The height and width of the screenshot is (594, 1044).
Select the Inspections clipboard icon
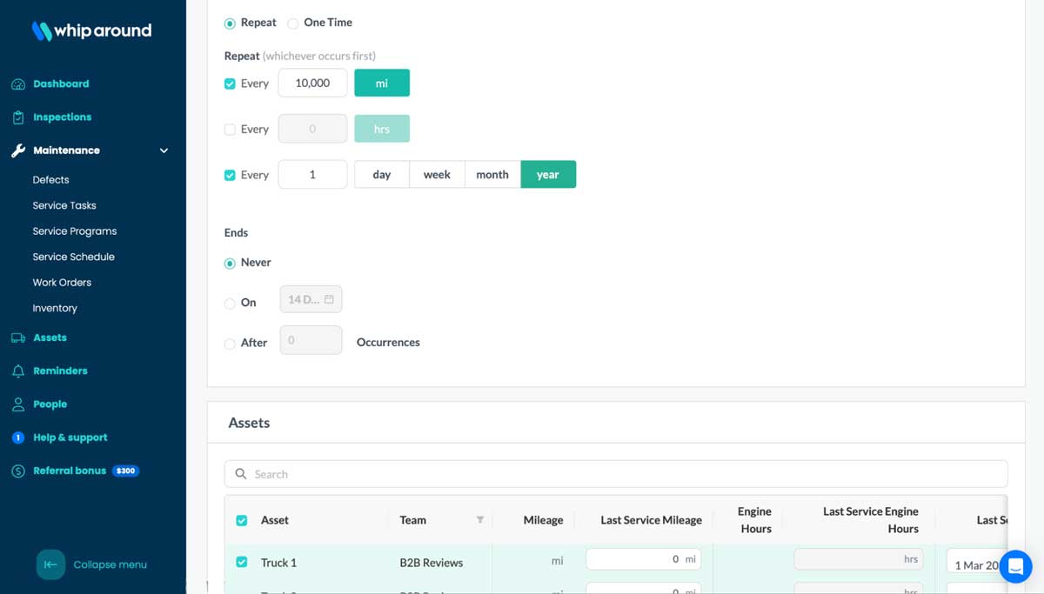pyautogui.click(x=19, y=117)
